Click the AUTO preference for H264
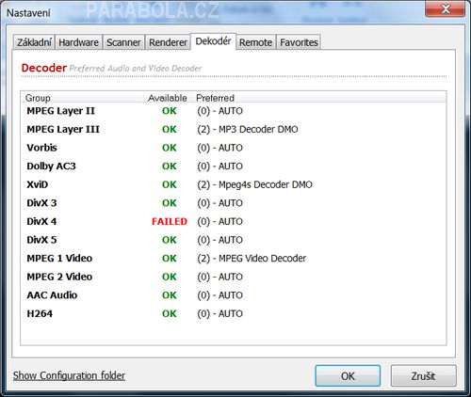This screenshot has width=471, height=397. pyautogui.click(x=219, y=313)
